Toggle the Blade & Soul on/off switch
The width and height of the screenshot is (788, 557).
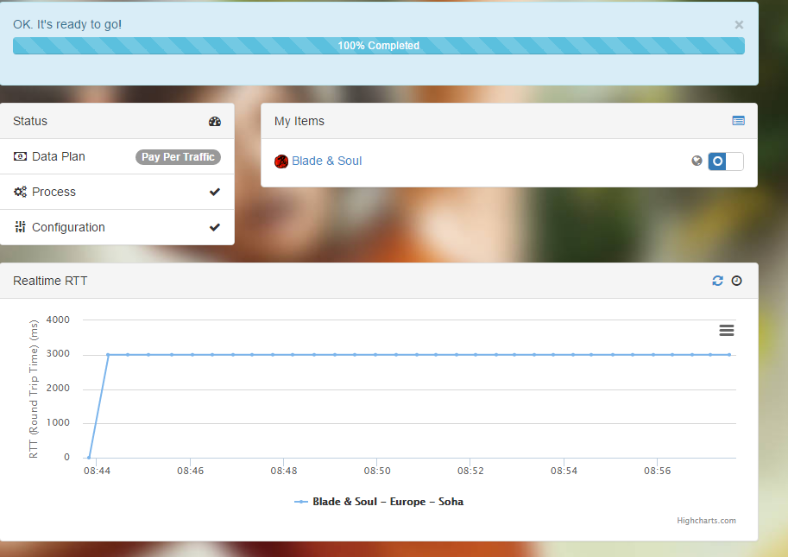click(x=726, y=161)
